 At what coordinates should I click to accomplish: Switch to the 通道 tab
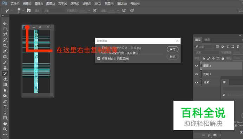pyautogui.click(x=207, y=40)
